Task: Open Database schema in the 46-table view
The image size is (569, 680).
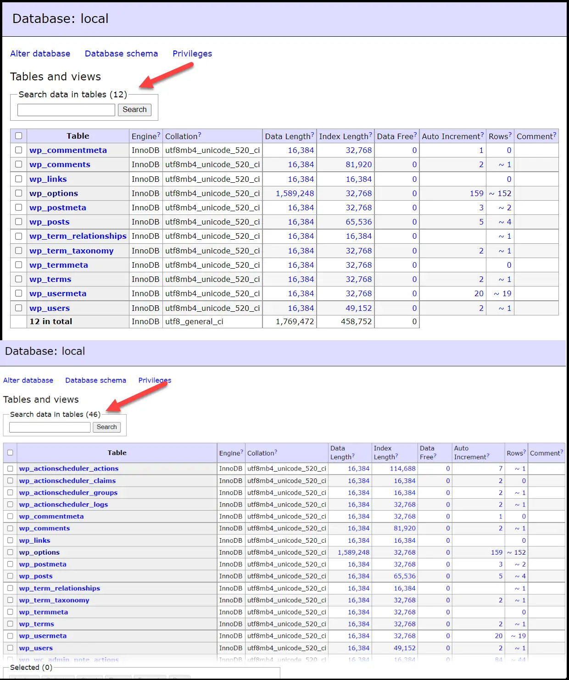Action: [x=95, y=380]
